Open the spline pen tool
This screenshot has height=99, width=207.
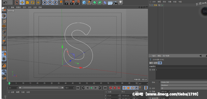(x=89, y=2)
